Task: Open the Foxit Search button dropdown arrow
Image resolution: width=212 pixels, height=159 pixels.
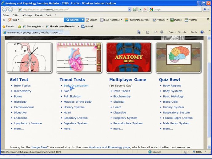Action: point(82,20)
